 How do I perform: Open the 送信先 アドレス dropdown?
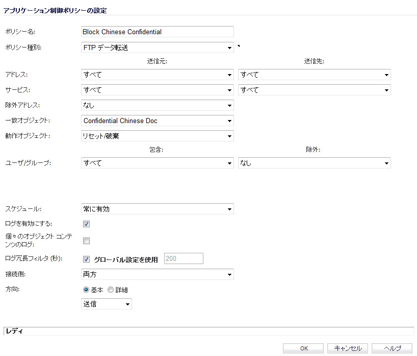[314, 75]
